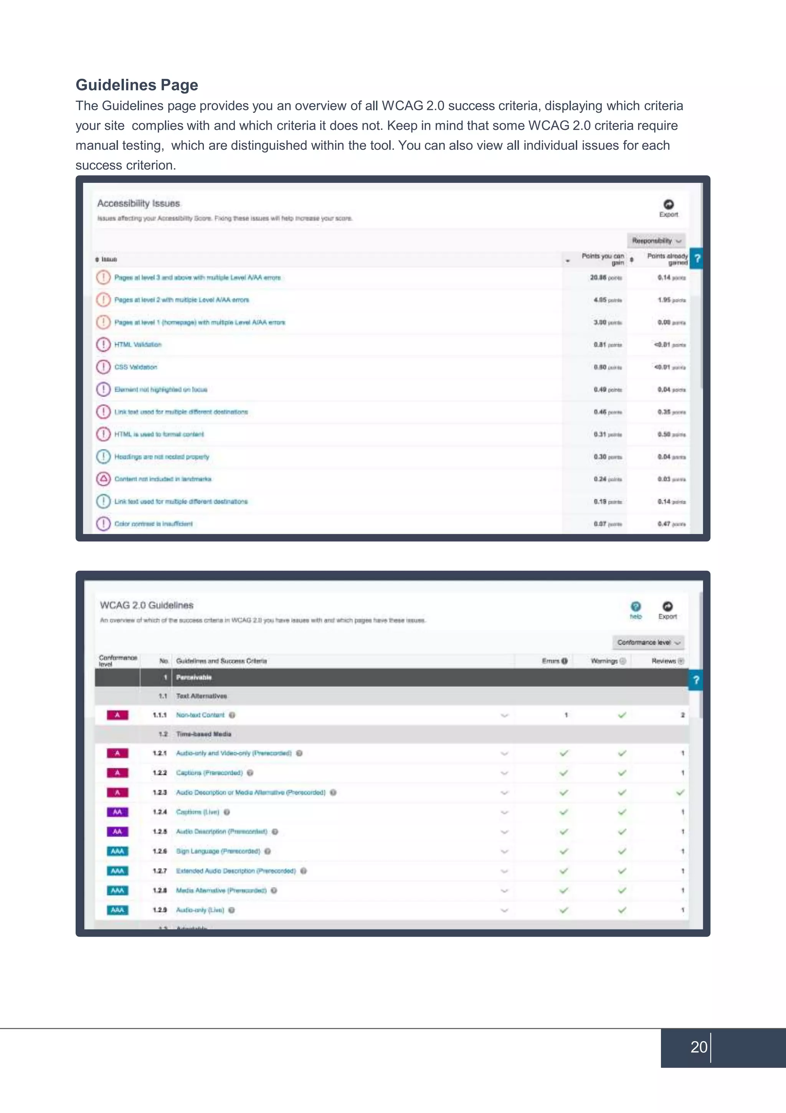Click the info icon next to Audio-only (Live)
The image size is (786, 1113).
[231, 910]
